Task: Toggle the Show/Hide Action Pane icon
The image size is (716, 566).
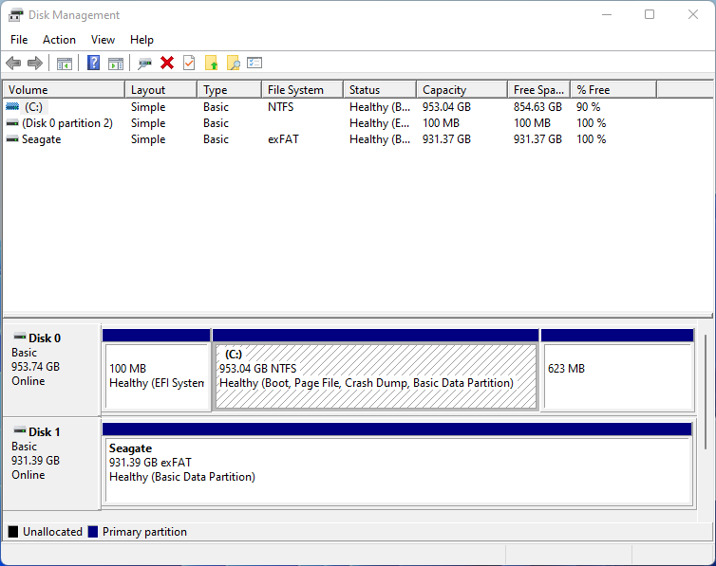Action: [x=116, y=64]
